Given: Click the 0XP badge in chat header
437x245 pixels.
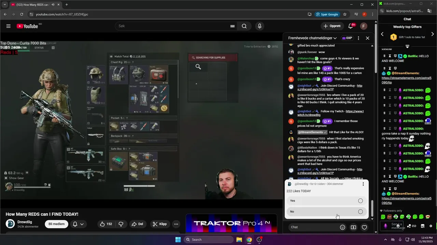Looking at the screenshot, I should [347, 38].
